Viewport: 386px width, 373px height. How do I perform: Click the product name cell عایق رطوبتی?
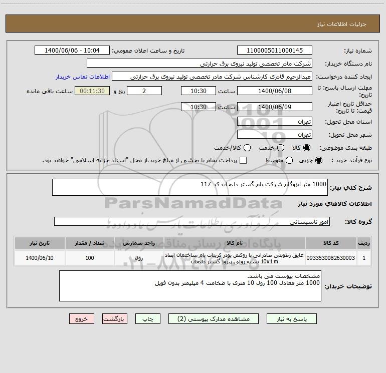pyautogui.click(x=235, y=258)
